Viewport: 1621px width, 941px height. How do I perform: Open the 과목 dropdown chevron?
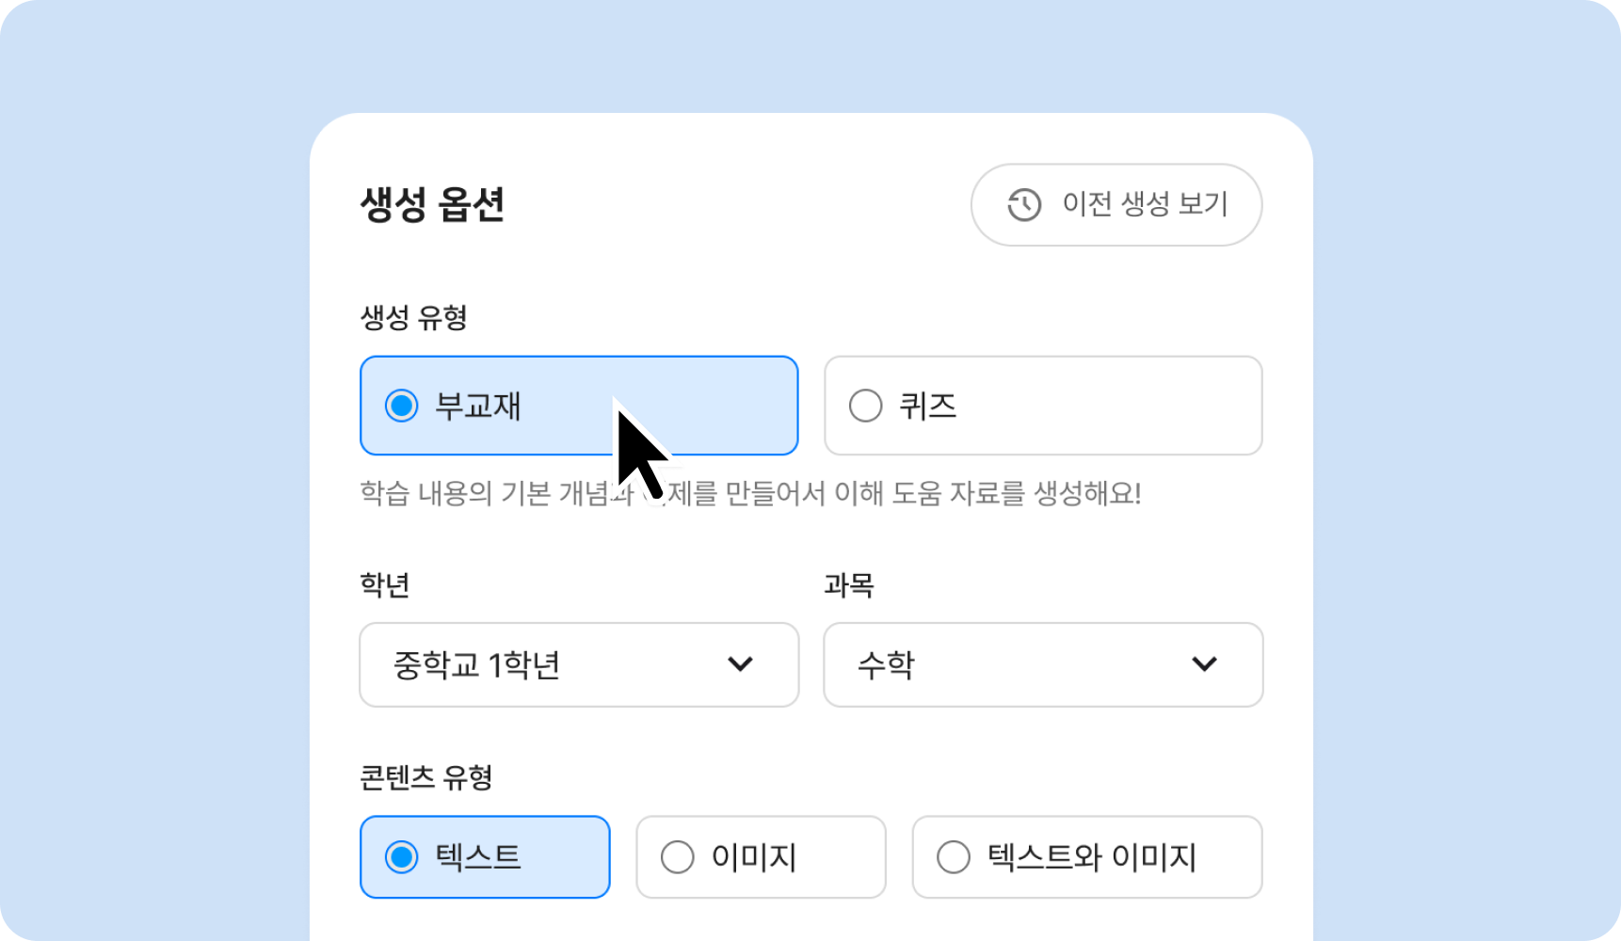tap(1204, 665)
